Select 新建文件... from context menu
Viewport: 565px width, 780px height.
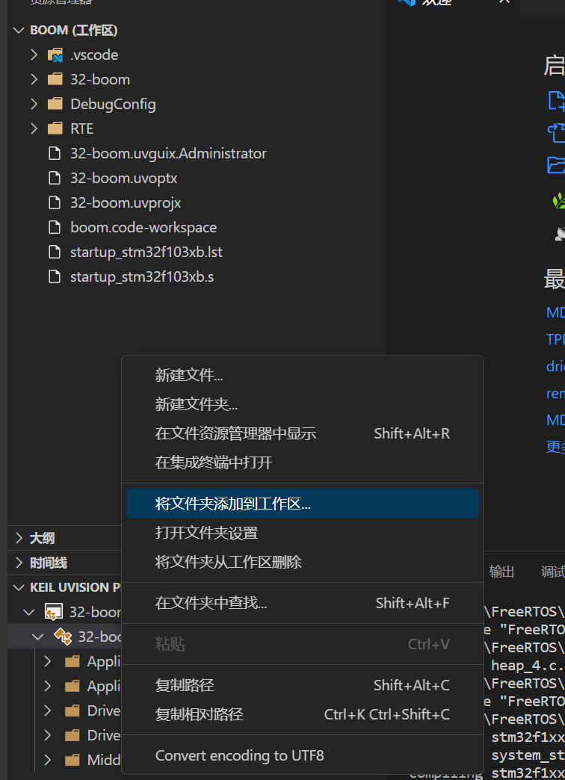tap(302, 375)
